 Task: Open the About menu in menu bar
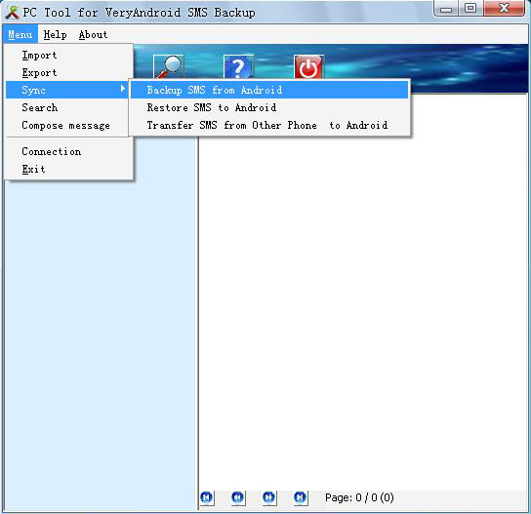tap(93, 34)
